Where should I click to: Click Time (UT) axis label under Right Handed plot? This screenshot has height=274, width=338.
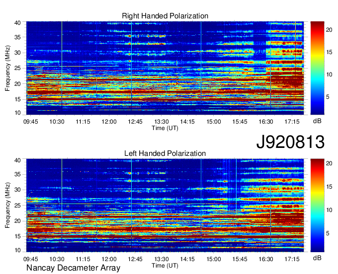pos(165,128)
